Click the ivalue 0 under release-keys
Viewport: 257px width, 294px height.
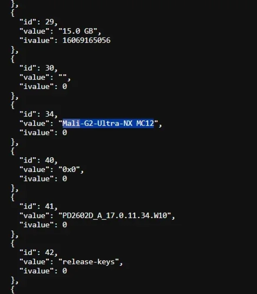64,271
